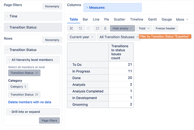Click the export download icon
Screen dimensions: 194x130
[105, 28]
